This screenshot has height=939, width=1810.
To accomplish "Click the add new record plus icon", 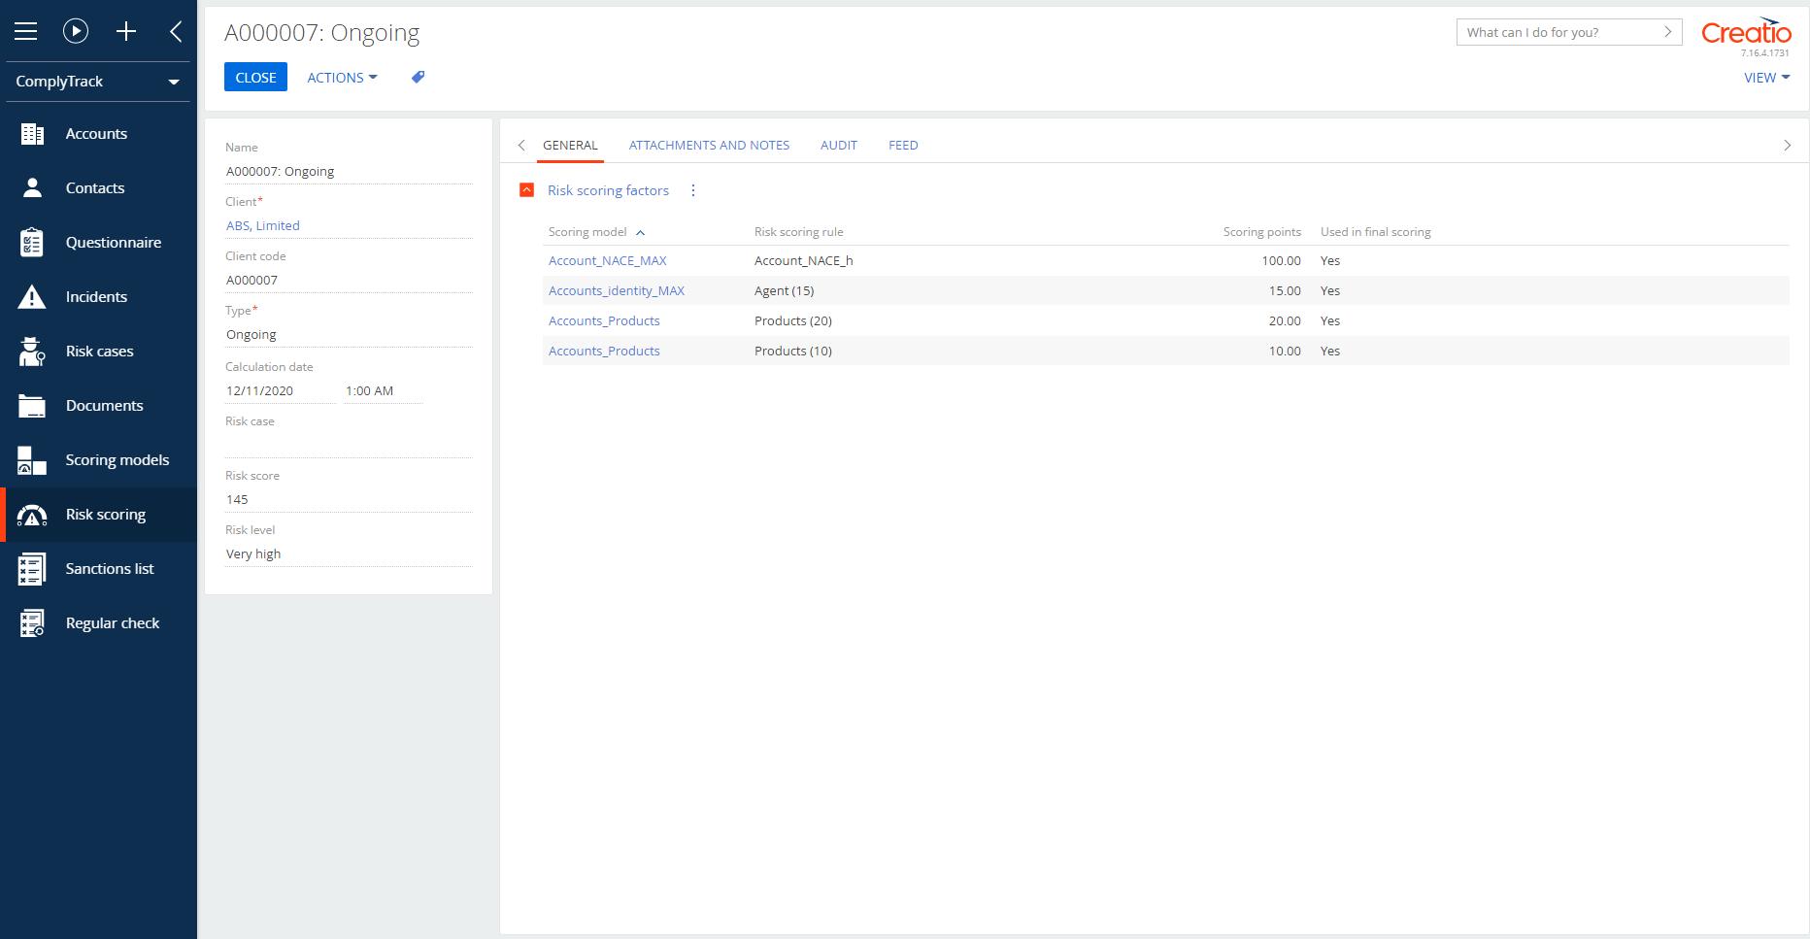I will click(x=126, y=31).
